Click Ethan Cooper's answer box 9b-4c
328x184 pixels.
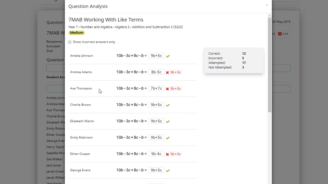(x=156, y=154)
